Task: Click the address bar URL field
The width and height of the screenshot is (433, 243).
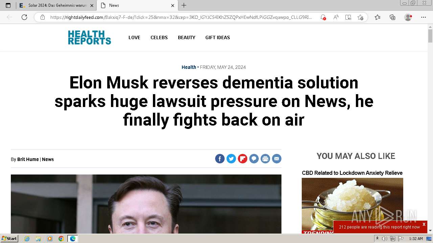Action: click(x=181, y=17)
